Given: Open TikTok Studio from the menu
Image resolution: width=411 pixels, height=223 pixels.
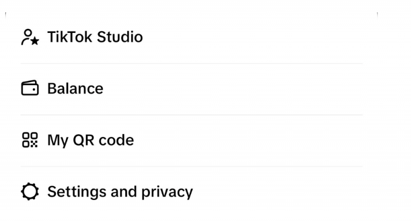Looking at the screenshot, I should [x=95, y=38].
